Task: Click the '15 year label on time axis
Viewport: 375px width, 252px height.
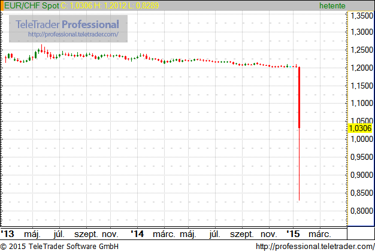Action: tap(293, 234)
